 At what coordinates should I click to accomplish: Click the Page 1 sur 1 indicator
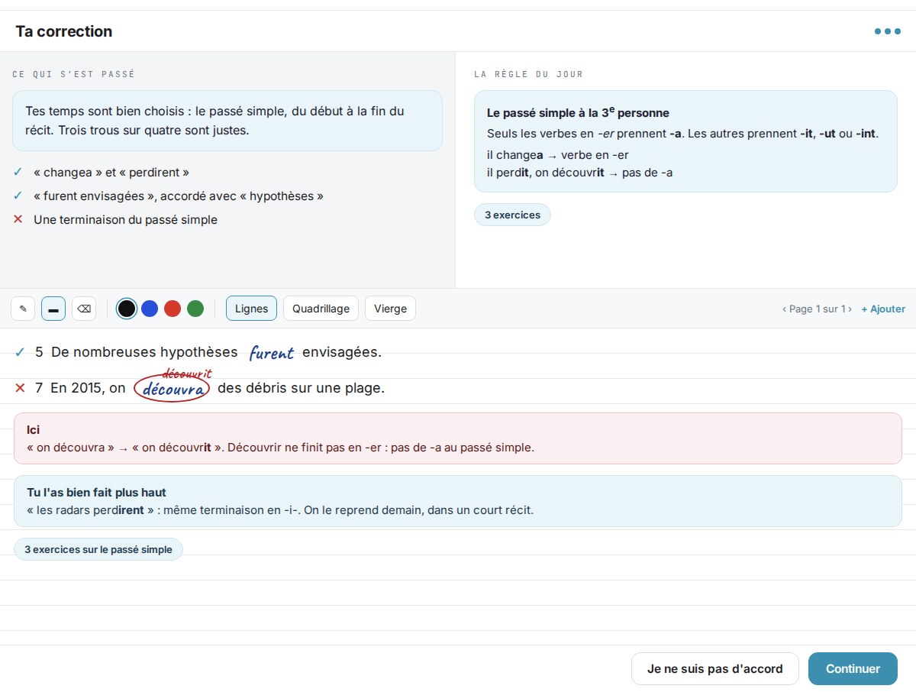pyautogui.click(x=817, y=309)
